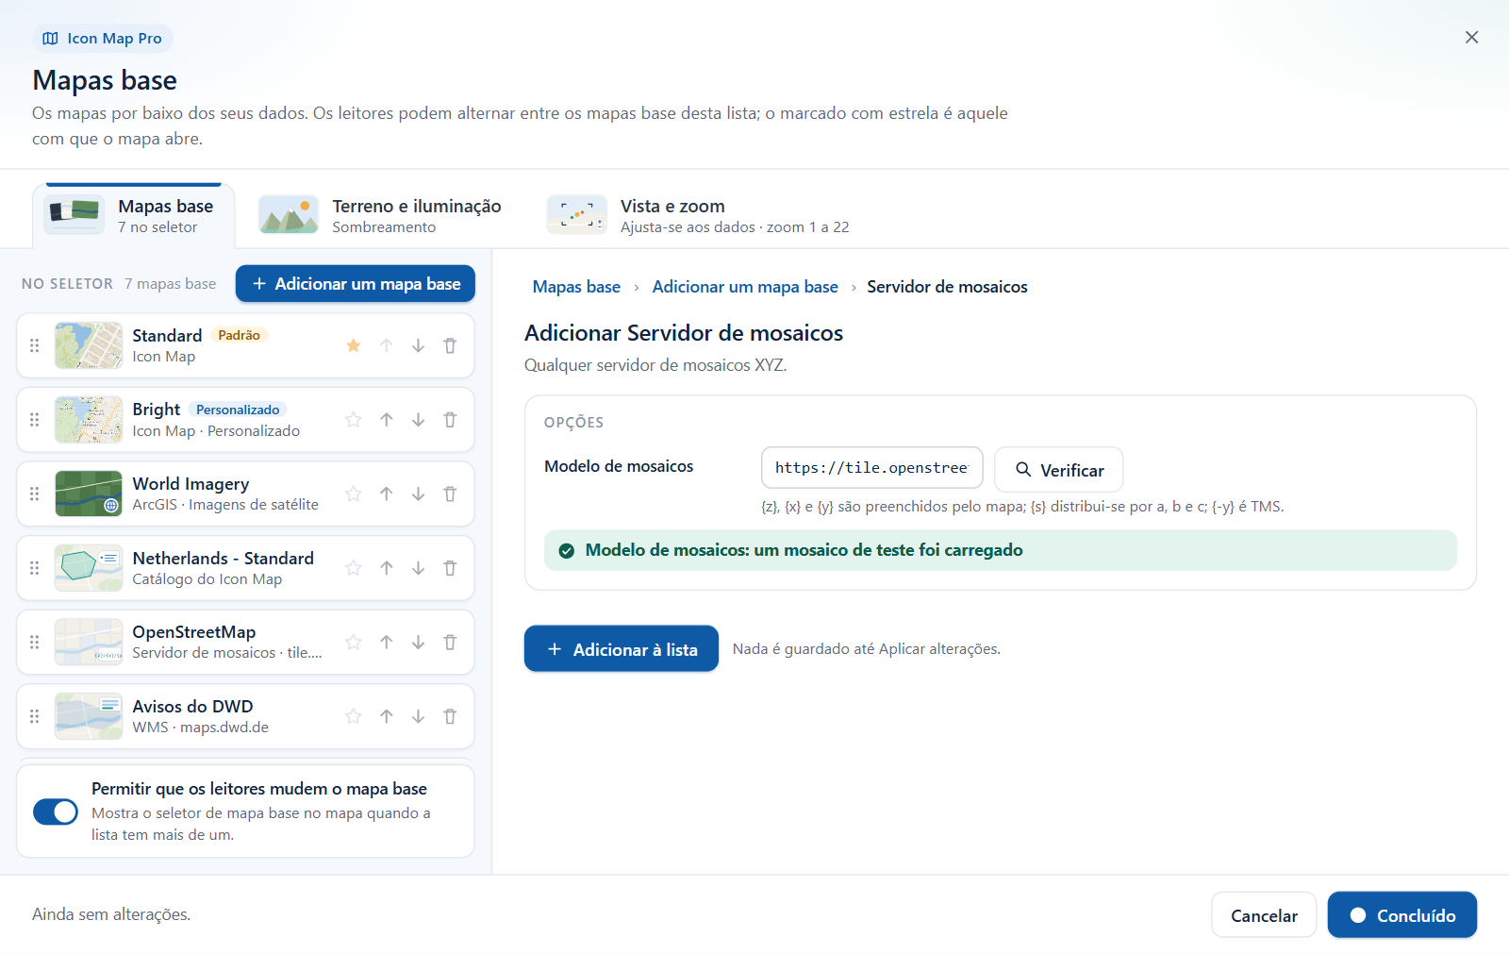Delete the Standard basemap
This screenshot has height=954, width=1509.
coord(450,345)
